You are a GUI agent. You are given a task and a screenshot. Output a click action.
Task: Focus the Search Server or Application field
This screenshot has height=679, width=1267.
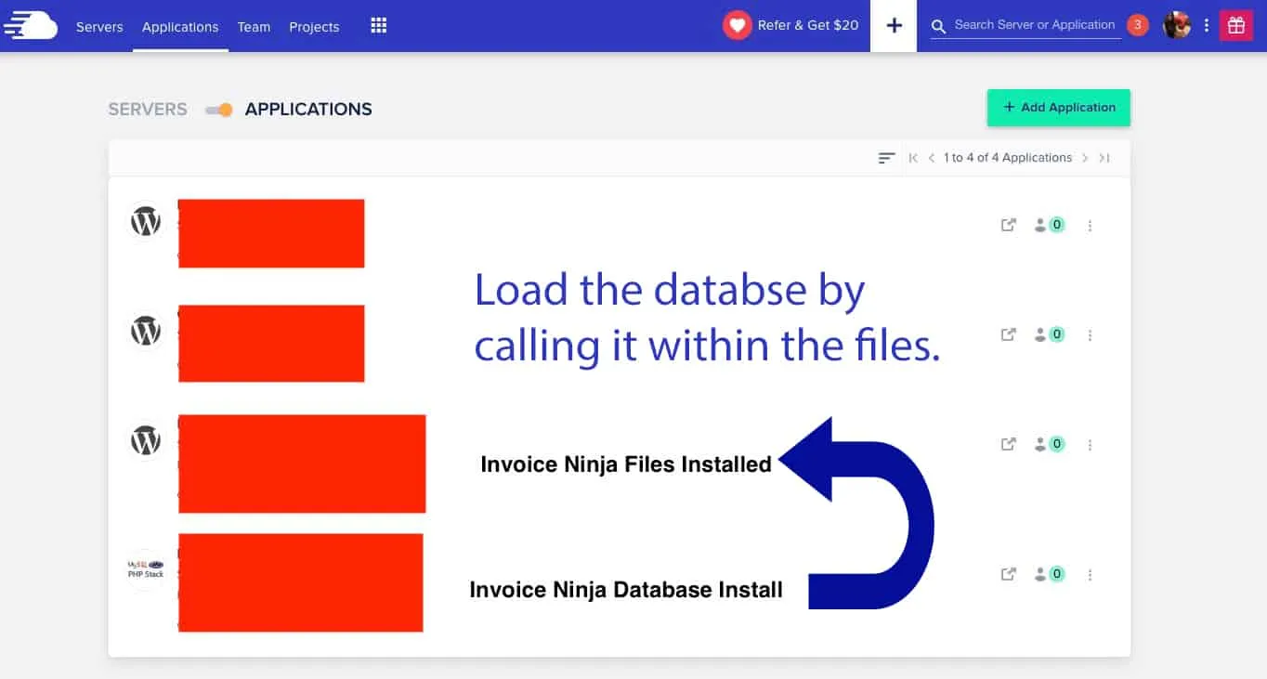click(x=1034, y=25)
